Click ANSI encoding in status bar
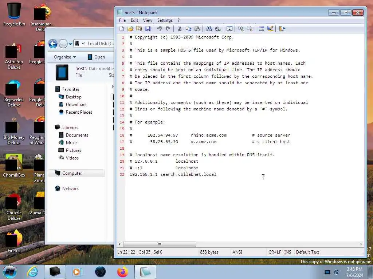The height and width of the screenshot is (279, 373). point(237,252)
